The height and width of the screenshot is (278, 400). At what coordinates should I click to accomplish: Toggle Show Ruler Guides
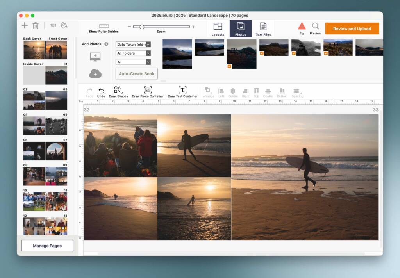point(104,28)
